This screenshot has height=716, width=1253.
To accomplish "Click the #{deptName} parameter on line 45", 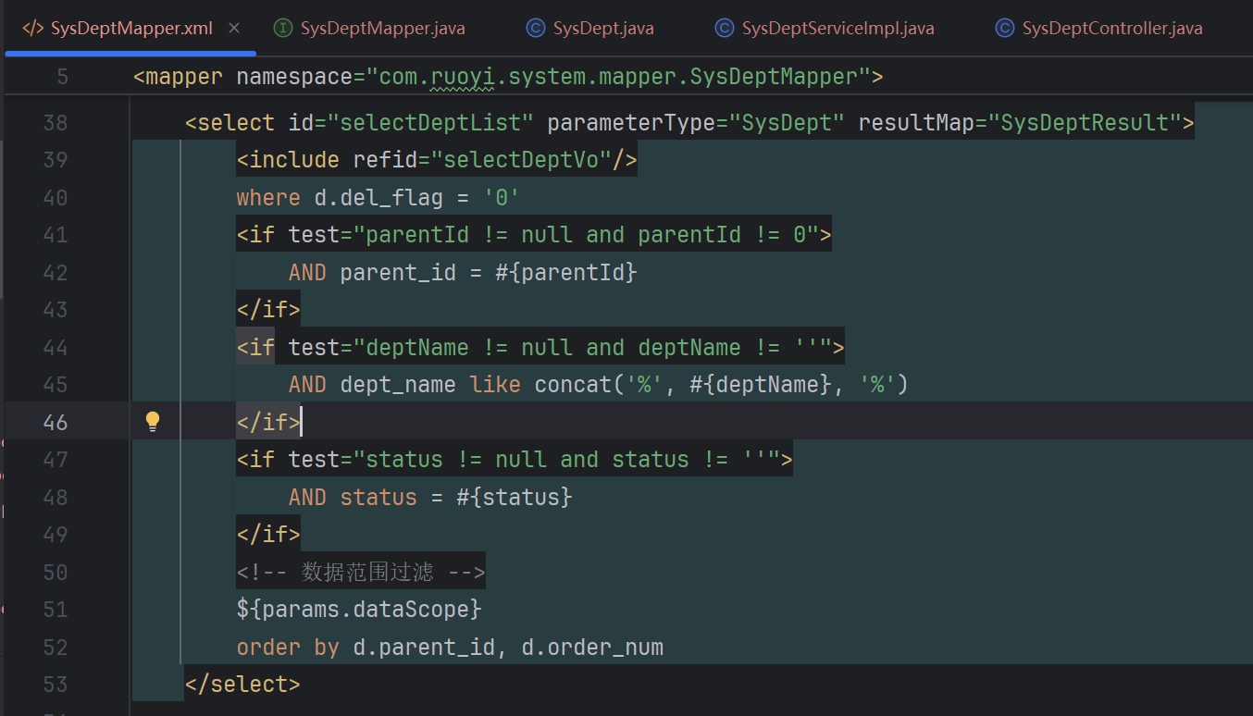I will pyautogui.click(x=762, y=385).
